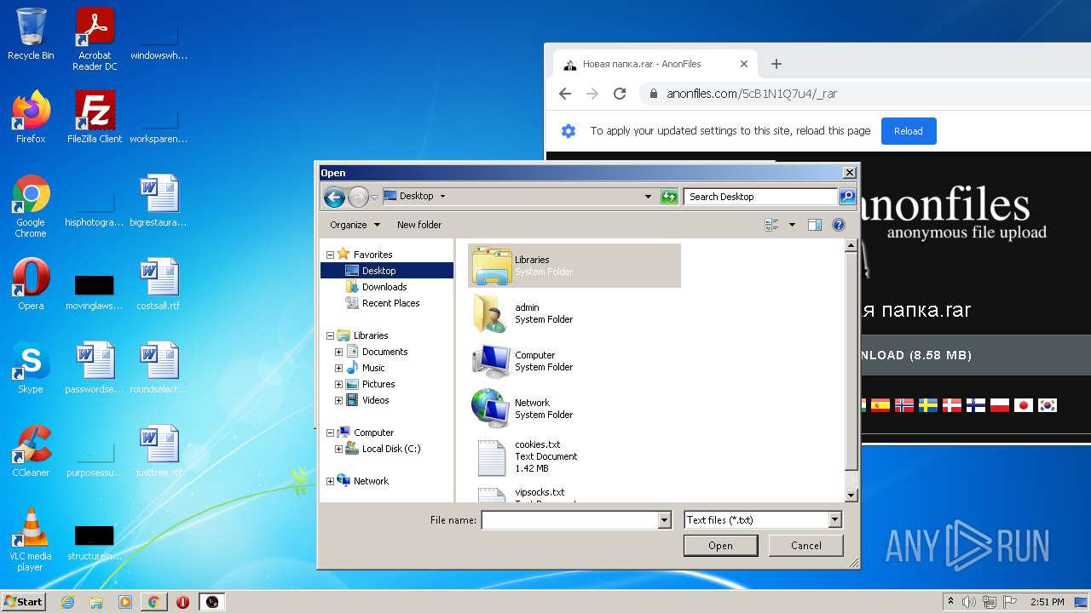Open Acrobat Reader DC desktop shortcut

[95, 39]
